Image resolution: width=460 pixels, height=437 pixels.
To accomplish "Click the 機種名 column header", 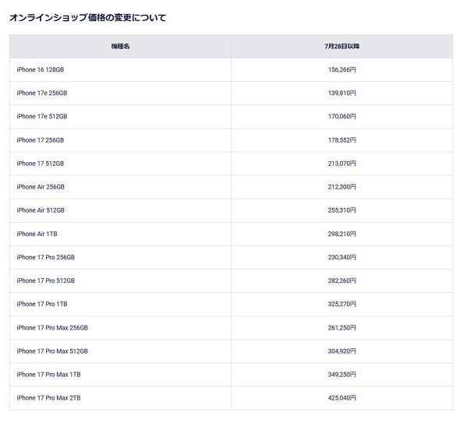I will 120,46.
